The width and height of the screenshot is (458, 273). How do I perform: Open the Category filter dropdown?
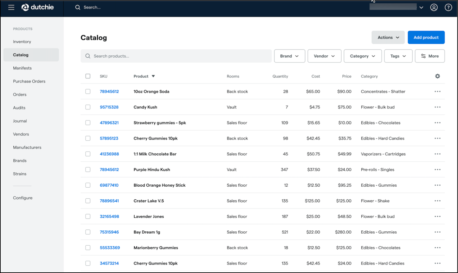(x=363, y=56)
